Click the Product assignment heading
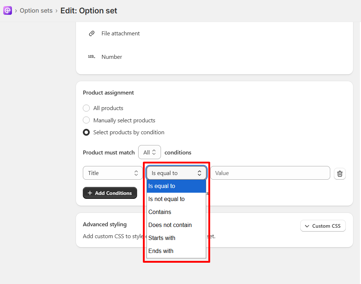The width and height of the screenshot is (361, 284). pyautogui.click(x=108, y=93)
